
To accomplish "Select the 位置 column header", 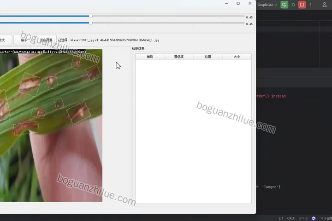I will pos(208,57).
